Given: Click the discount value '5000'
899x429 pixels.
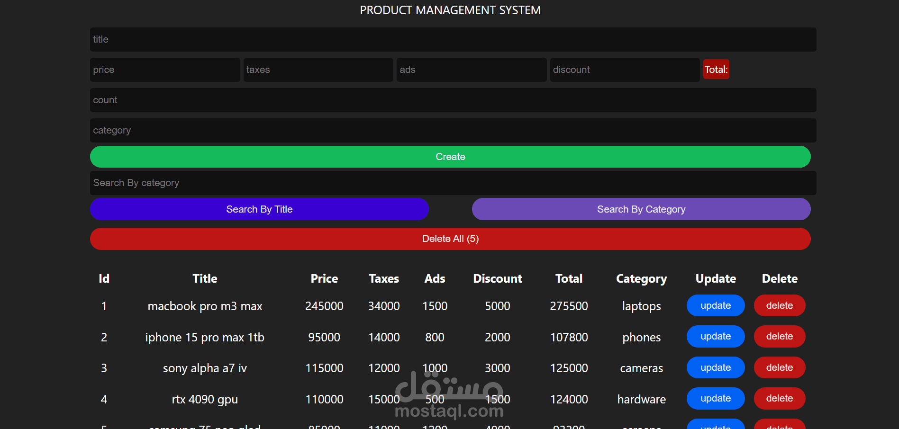Looking at the screenshot, I should click(498, 306).
